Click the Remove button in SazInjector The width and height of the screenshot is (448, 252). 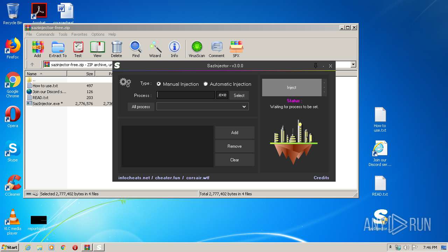point(234,146)
